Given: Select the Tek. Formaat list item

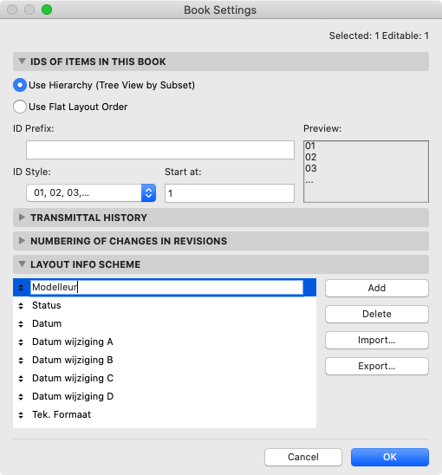Looking at the screenshot, I should tap(165, 414).
